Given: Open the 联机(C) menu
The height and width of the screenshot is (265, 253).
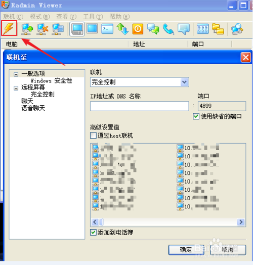Looking at the screenshot, I should click(x=13, y=17).
